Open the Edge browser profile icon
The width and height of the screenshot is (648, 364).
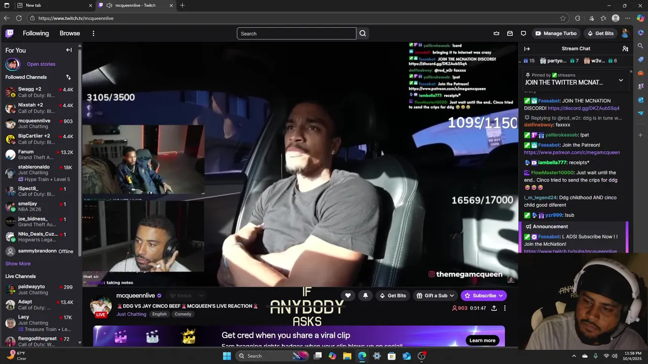click(616, 18)
